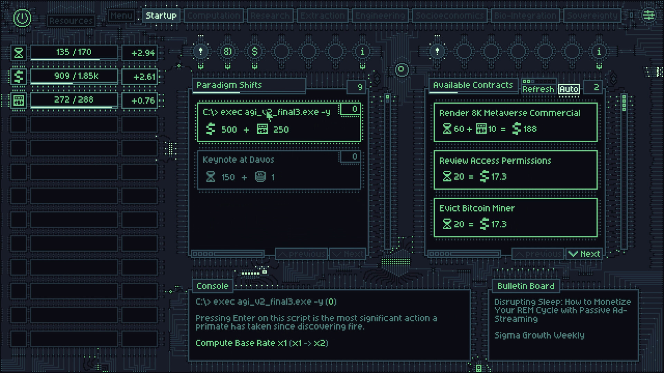Click the power icon at top left

coord(22,18)
